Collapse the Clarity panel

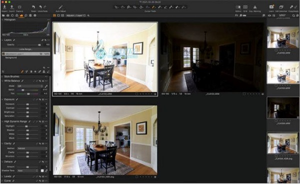click(x=2, y=143)
